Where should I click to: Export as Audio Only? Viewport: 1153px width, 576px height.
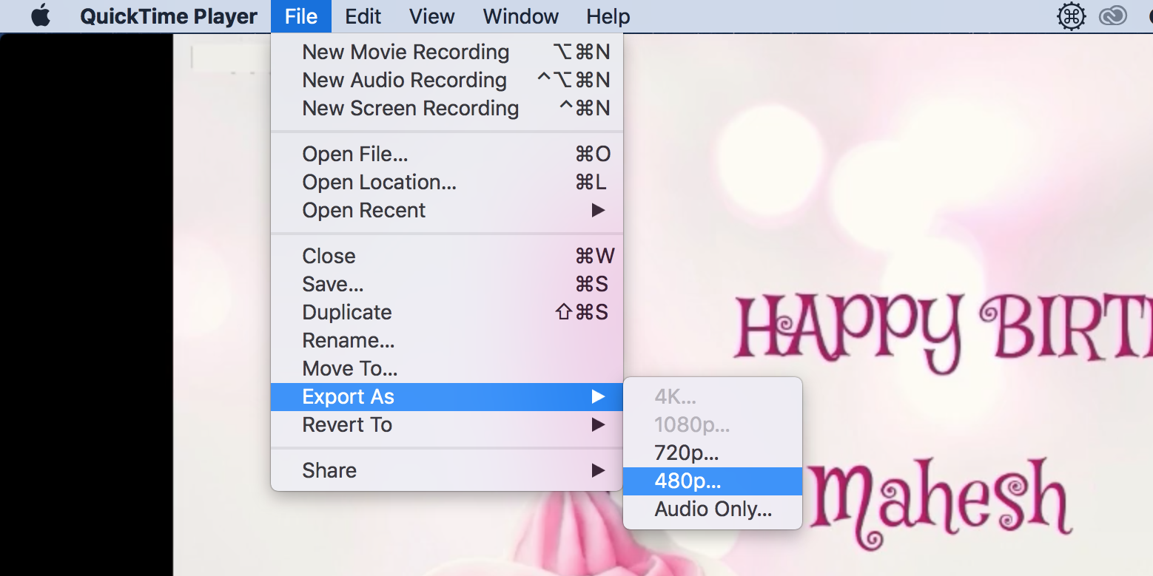pos(712,509)
